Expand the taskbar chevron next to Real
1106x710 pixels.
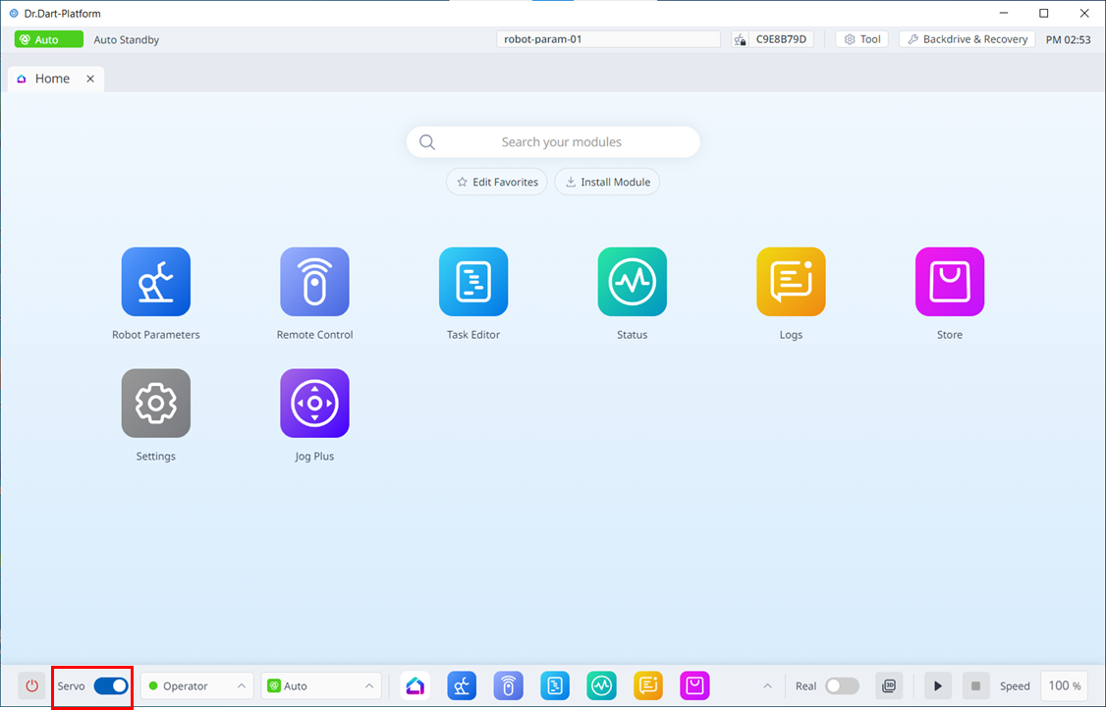click(x=767, y=685)
